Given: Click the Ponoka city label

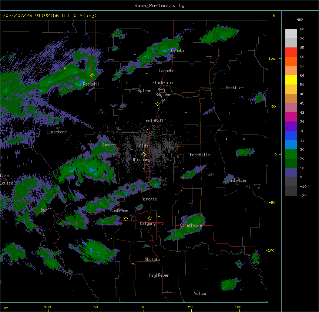Looking at the screenshot, I should coord(178,50).
